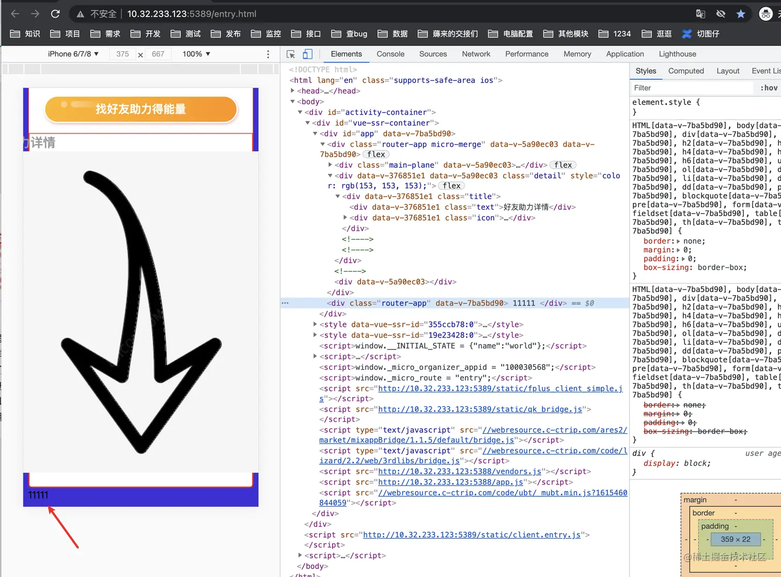Open the 数据 bookmark folder
The height and width of the screenshot is (577, 781).
click(x=393, y=34)
